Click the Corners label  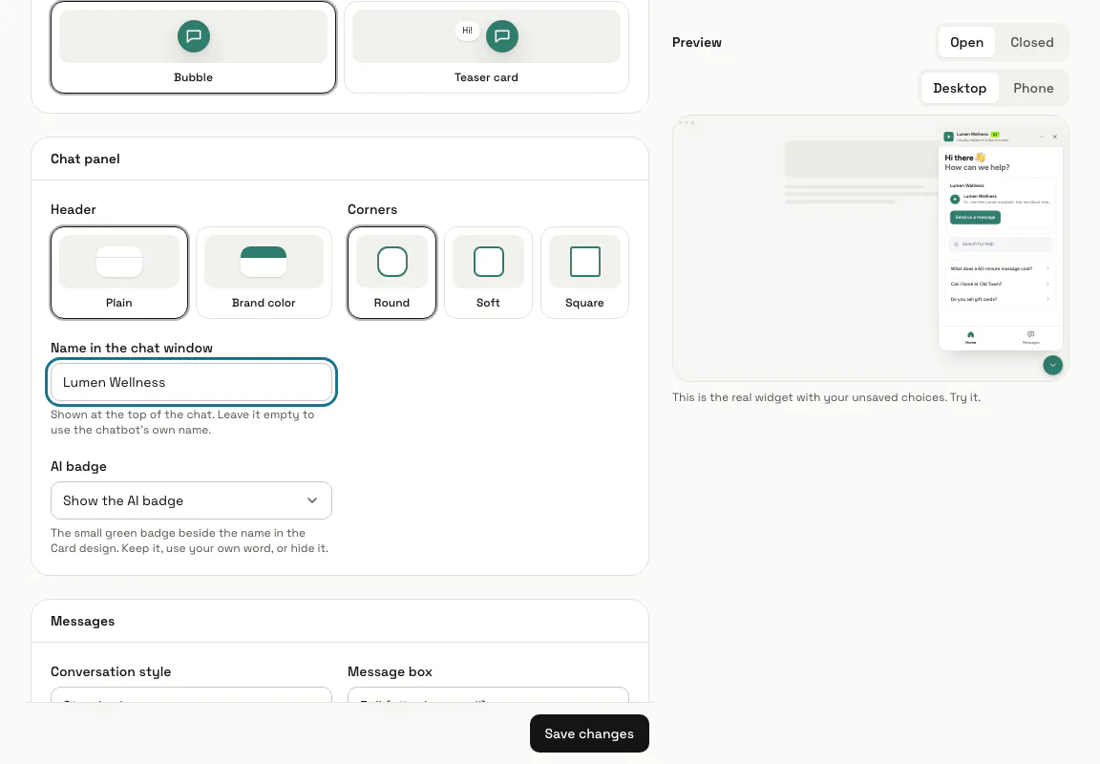point(371,209)
